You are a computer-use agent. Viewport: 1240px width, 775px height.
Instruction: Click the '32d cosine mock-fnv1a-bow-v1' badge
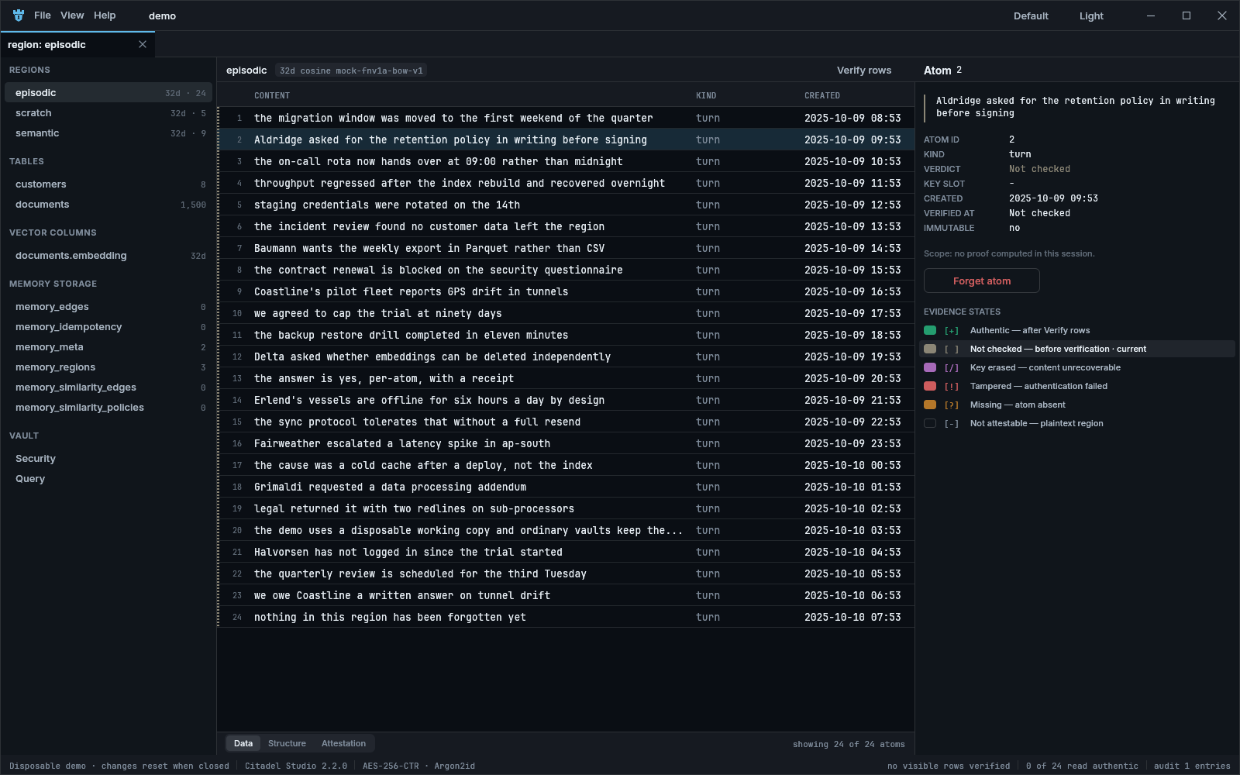click(351, 71)
